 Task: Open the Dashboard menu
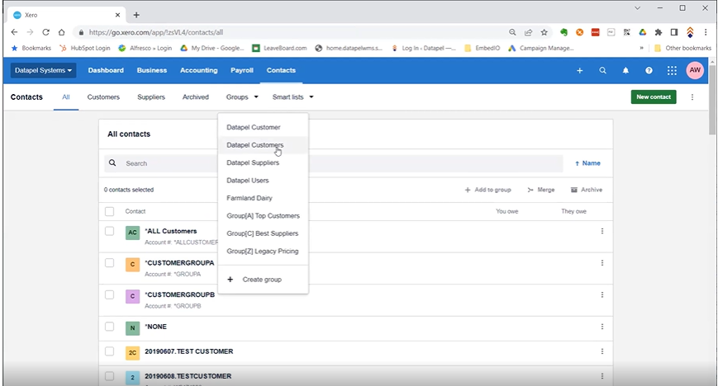pos(106,70)
